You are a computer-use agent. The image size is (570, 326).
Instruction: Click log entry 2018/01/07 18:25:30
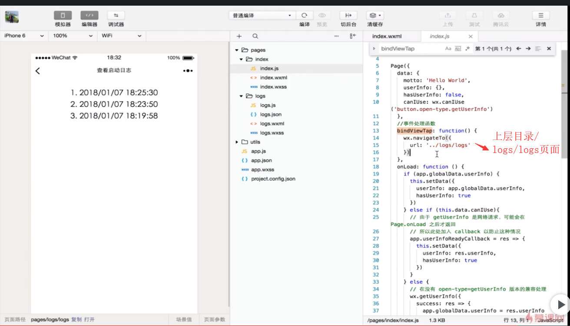(114, 93)
